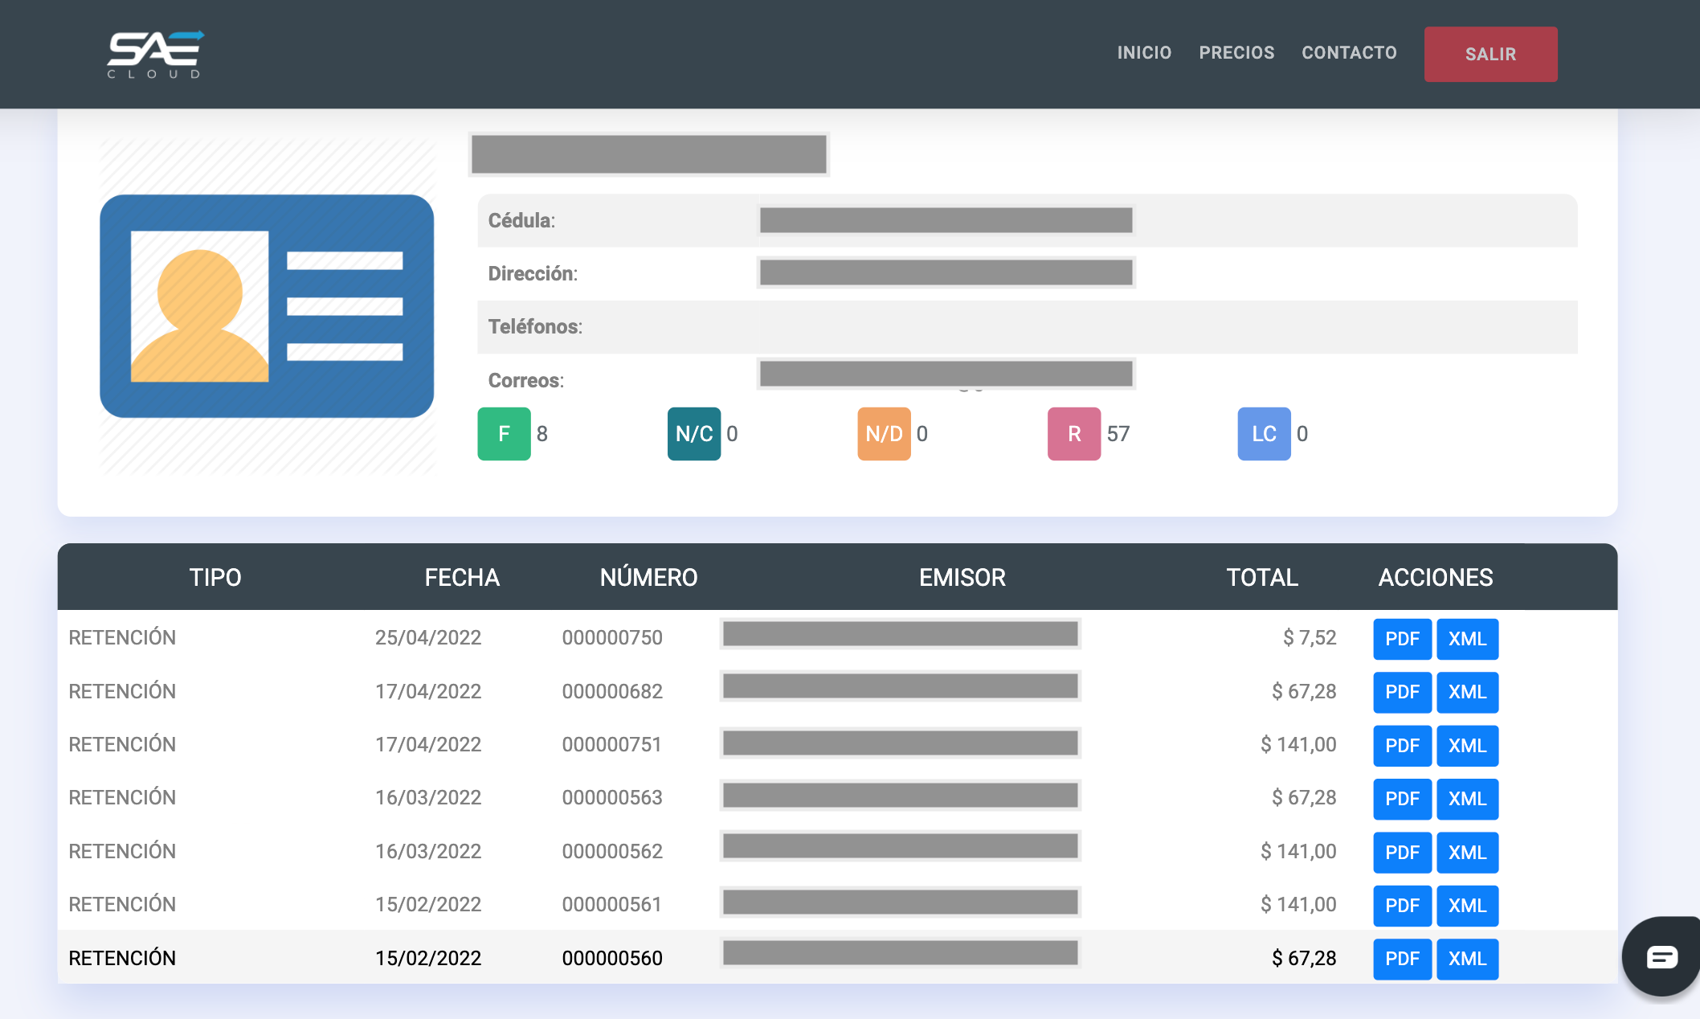Select the blue LC badge
This screenshot has width=1700, height=1019.
(x=1264, y=434)
